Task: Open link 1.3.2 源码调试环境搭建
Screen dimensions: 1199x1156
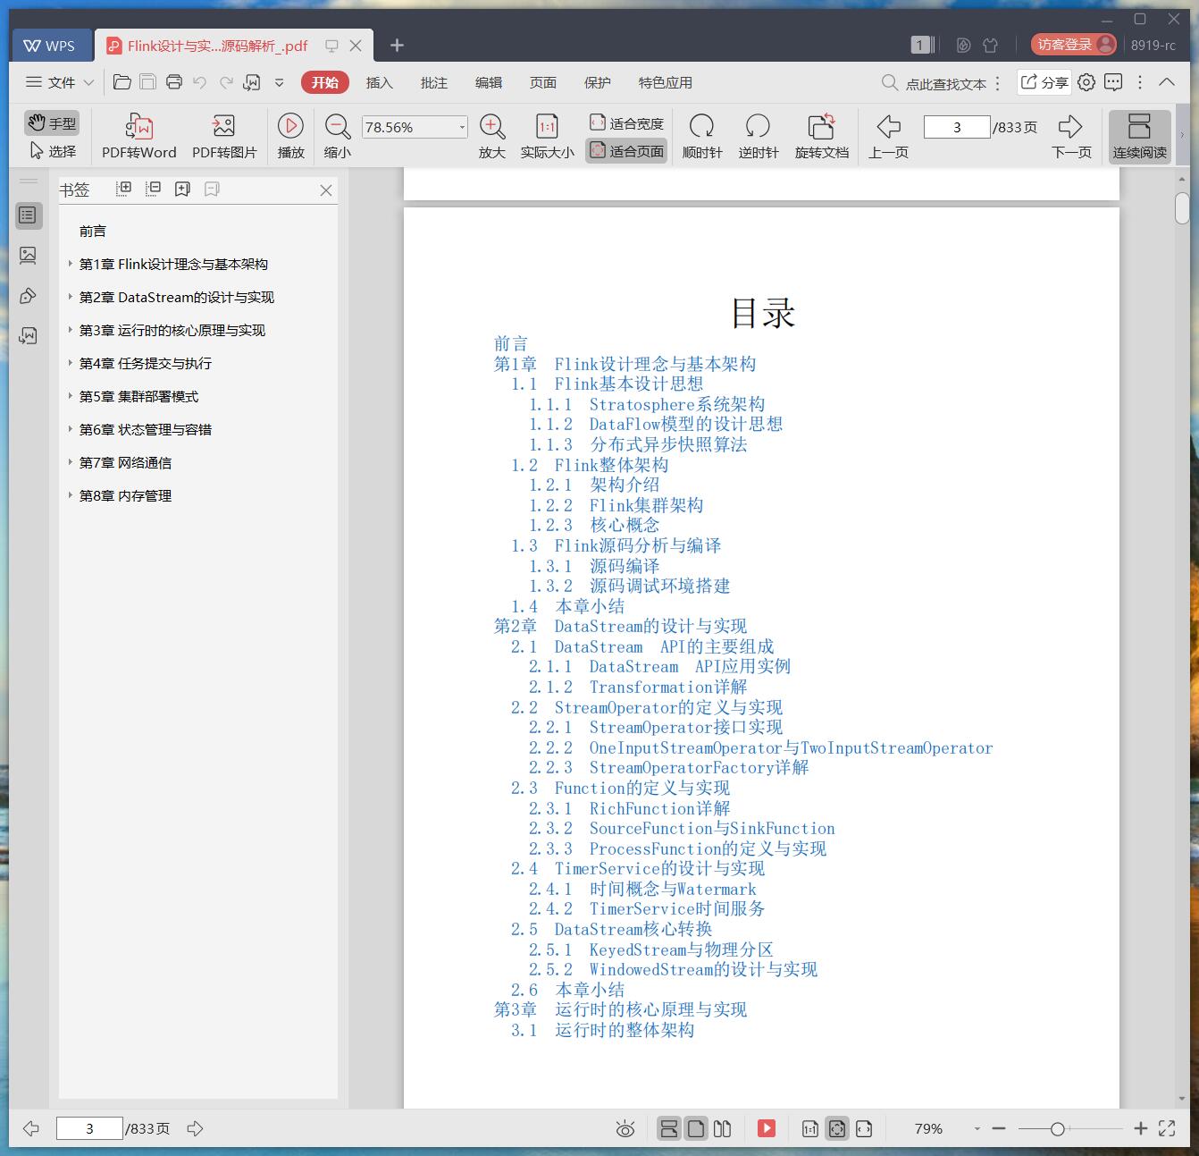Action: click(x=629, y=586)
